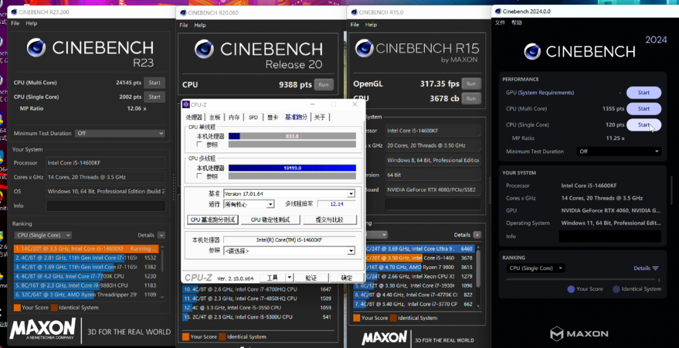Tick 参照 checkbox under CPU 多线程
This screenshot has width=679, height=348.
pos(199,176)
